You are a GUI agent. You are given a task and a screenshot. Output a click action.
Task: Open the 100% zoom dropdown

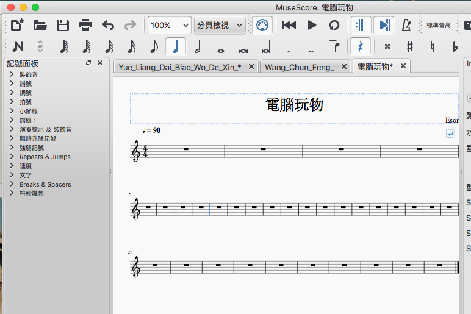169,25
